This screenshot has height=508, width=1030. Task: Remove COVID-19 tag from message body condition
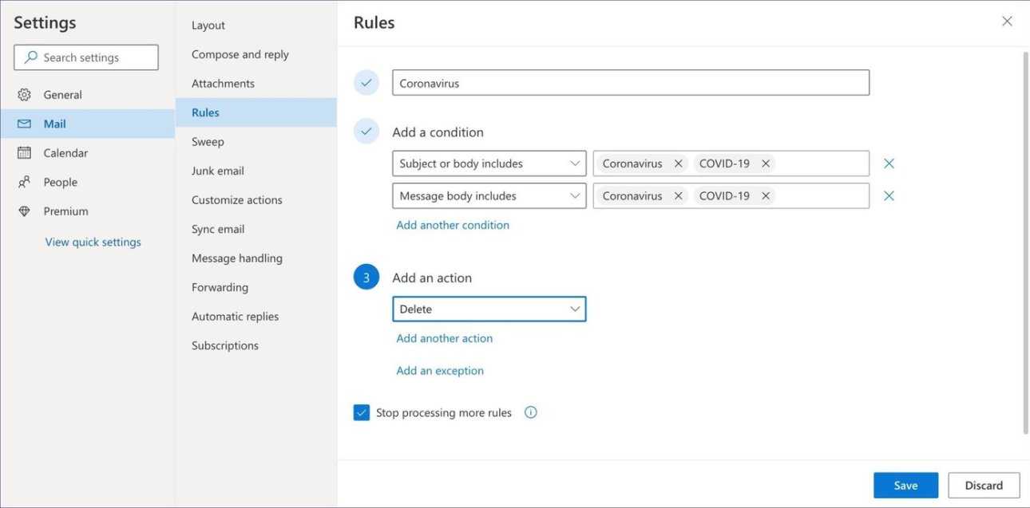765,196
